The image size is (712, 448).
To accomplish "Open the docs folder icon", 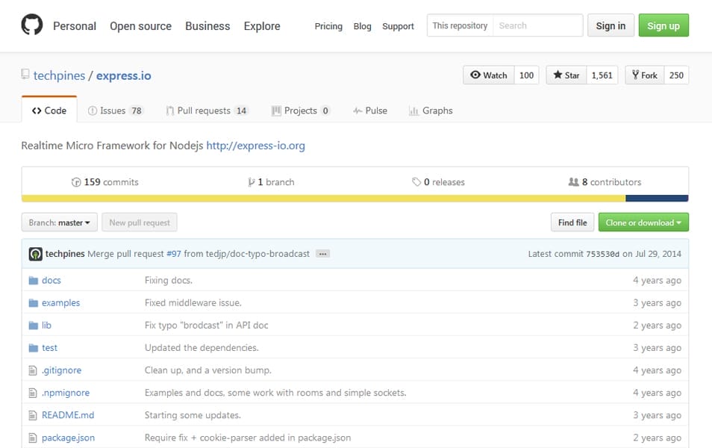I will pyautogui.click(x=33, y=281).
